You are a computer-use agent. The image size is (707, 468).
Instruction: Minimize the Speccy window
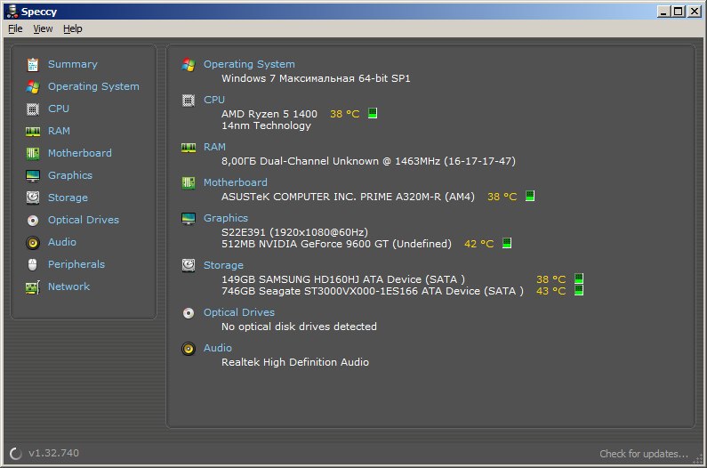[663, 12]
